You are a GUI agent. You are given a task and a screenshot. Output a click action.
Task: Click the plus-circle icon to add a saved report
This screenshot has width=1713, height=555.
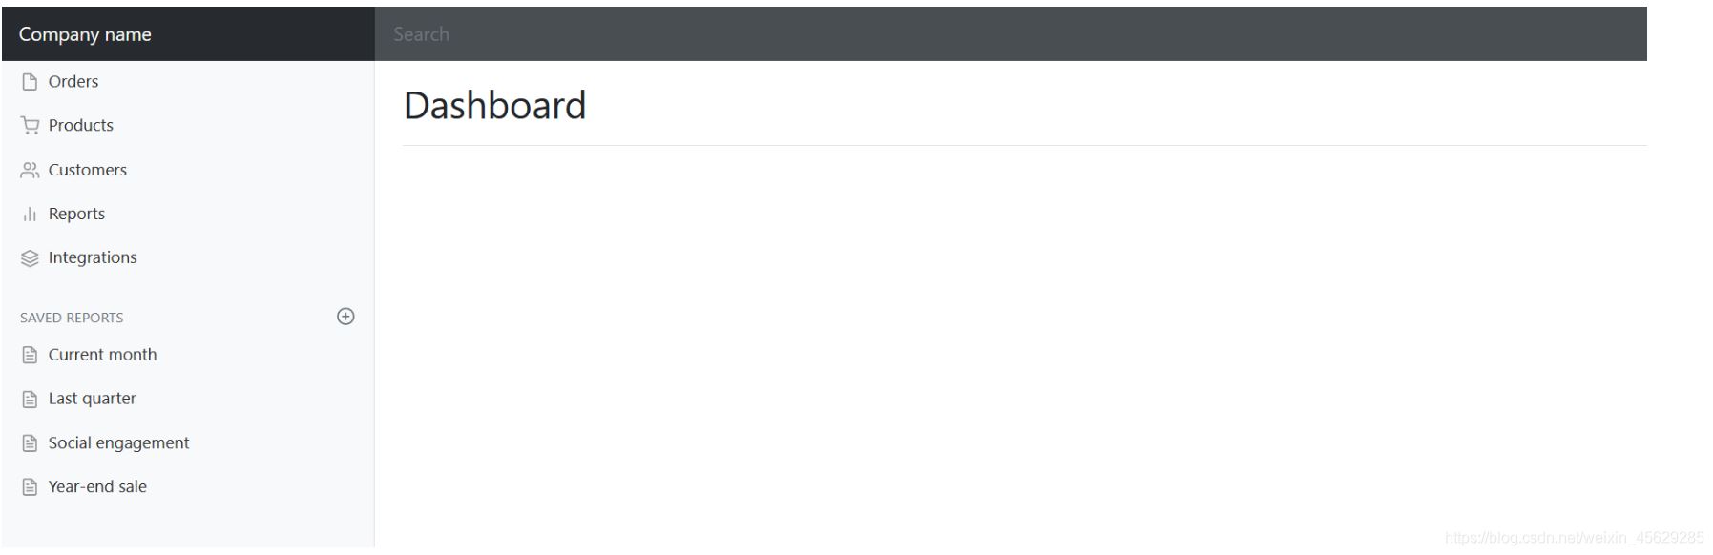click(x=345, y=316)
